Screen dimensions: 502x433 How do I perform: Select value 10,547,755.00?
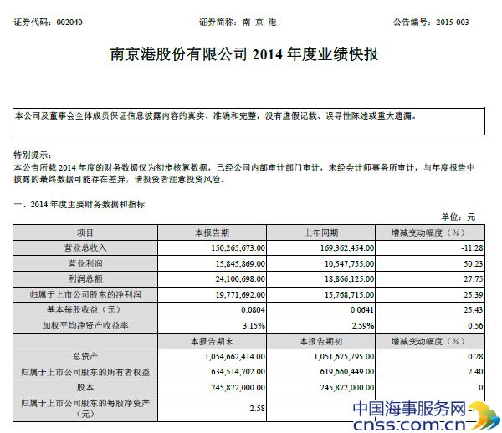point(350,263)
